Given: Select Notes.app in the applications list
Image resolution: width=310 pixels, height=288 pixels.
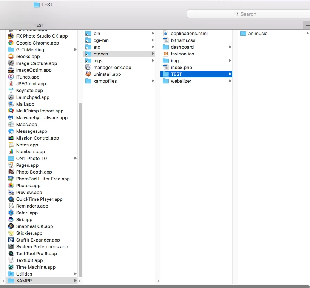Looking at the screenshot, I should pos(42,145).
